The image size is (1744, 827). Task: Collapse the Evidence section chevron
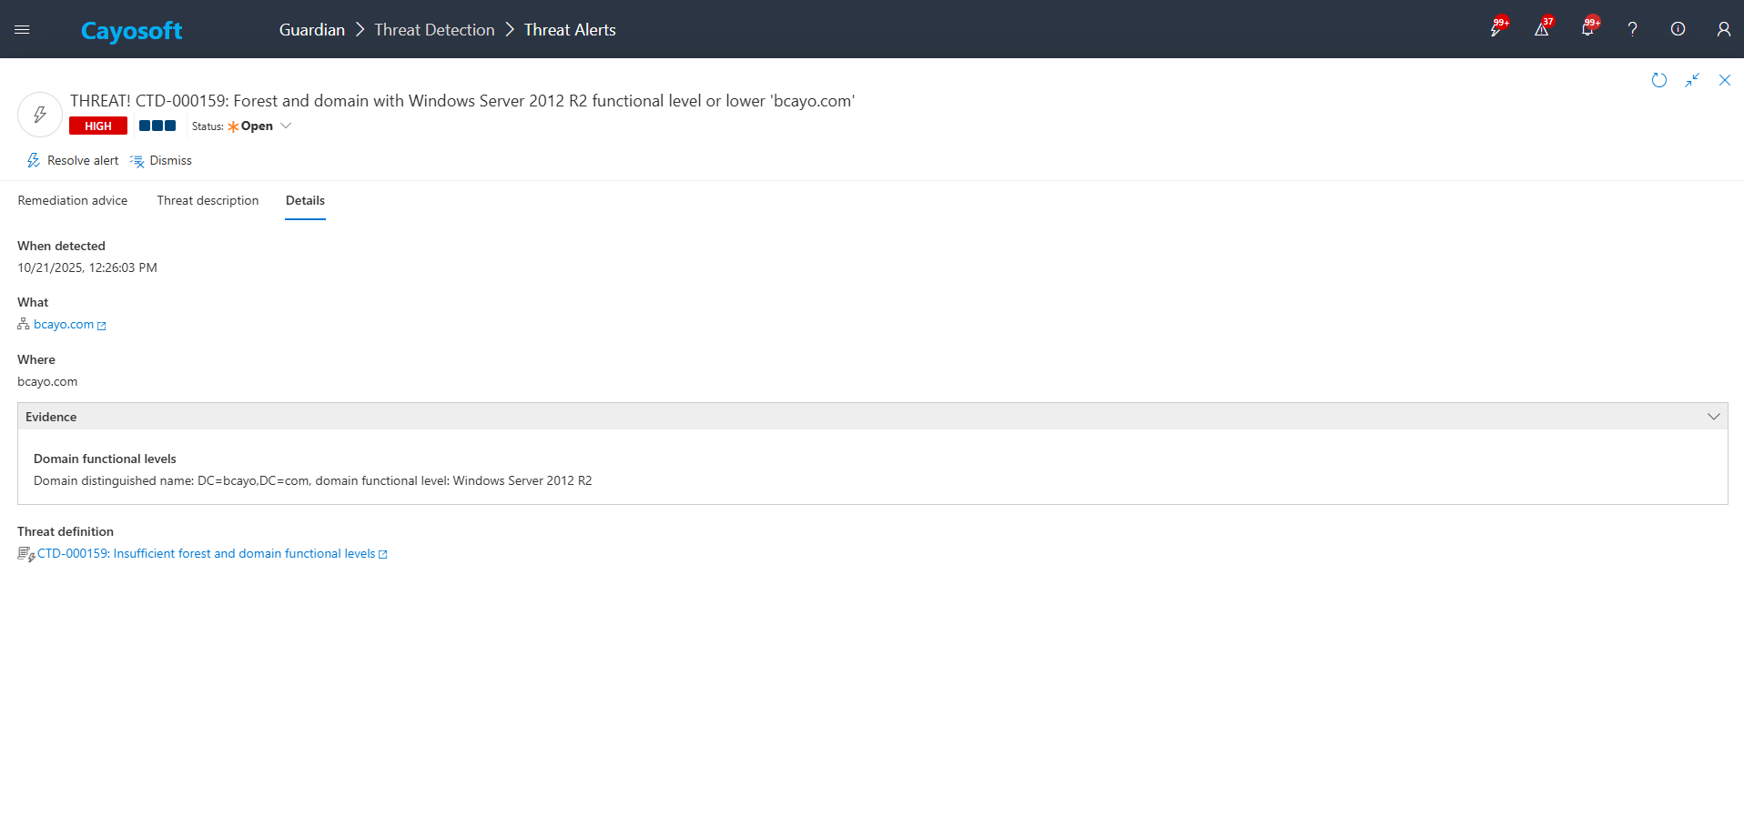coord(1713,417)
